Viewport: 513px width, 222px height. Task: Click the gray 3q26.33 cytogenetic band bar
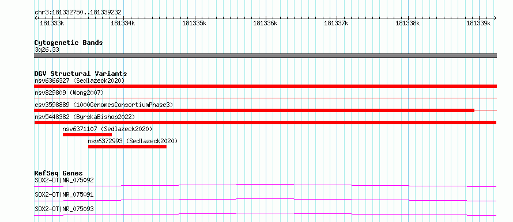[265, 56]
